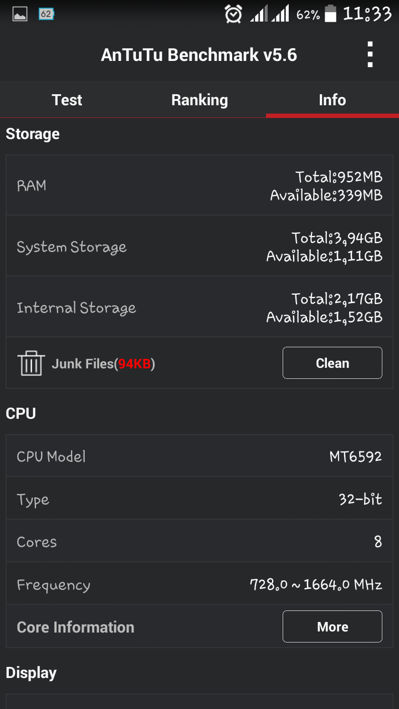The height and width of the screenshot is (709, 399).
Task: Clean the junk files
Action: [x=332, y=363]
